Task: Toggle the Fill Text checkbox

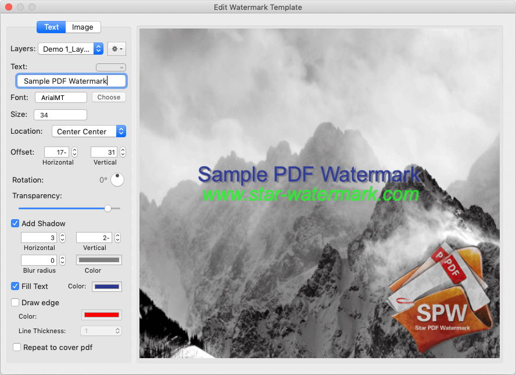Action: 15,286
